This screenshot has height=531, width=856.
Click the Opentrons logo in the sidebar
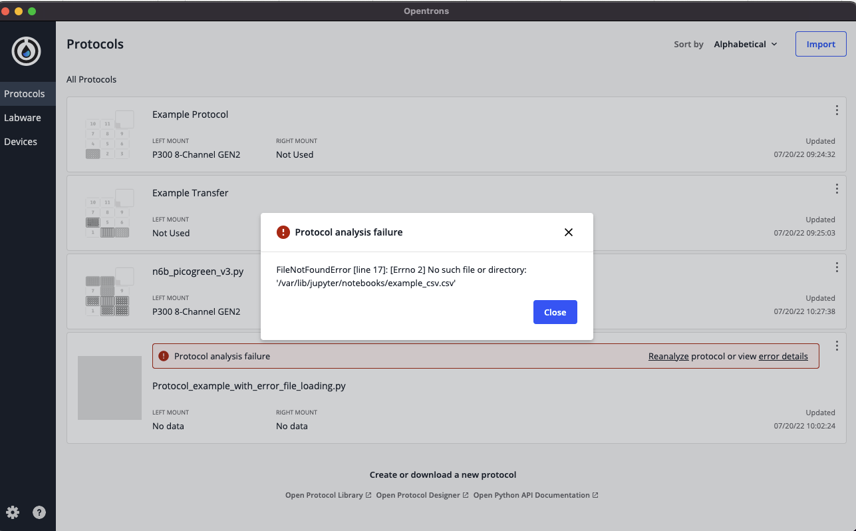pyautogui.click(x=27, y=51)
